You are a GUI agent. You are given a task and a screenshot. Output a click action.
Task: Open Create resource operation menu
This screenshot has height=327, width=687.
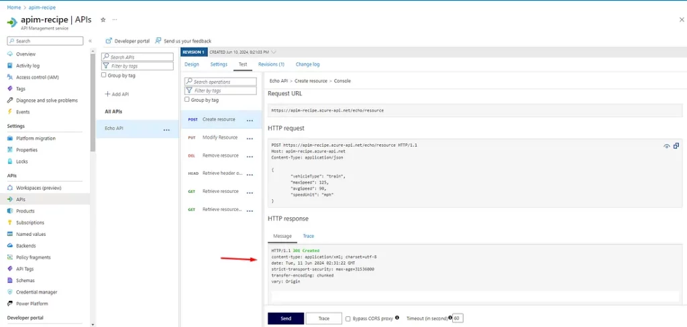tap(250, 121)
